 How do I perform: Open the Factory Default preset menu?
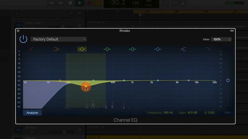coord(59,39)
